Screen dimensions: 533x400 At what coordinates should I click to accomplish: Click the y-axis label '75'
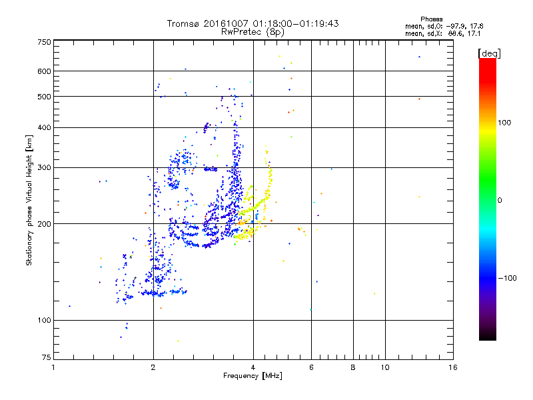point(47,357)
